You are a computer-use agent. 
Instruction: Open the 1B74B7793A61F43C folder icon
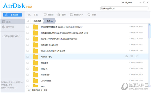(x=36, y=39)
